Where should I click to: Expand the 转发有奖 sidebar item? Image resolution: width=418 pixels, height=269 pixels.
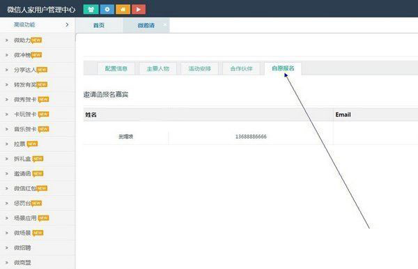click(x=38, y=85)
